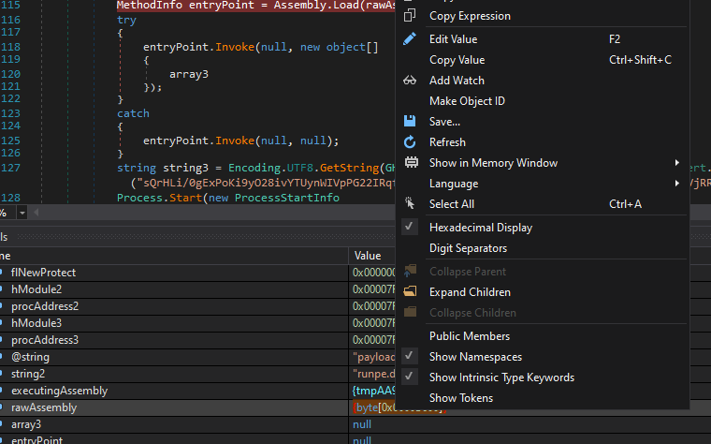The width and height of the screenshot is (711, 444).
Task: Click the Add Watch glasses icon
Action: click(410, 81)
